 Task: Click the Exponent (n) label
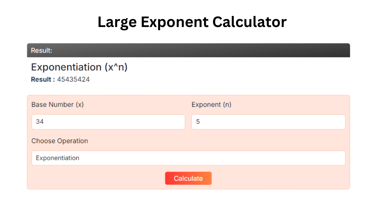pyautogui.click(x=211, y=104)
